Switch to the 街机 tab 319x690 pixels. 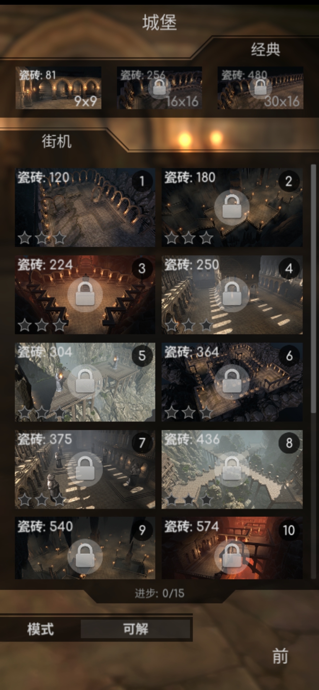(x=56, y=141)
